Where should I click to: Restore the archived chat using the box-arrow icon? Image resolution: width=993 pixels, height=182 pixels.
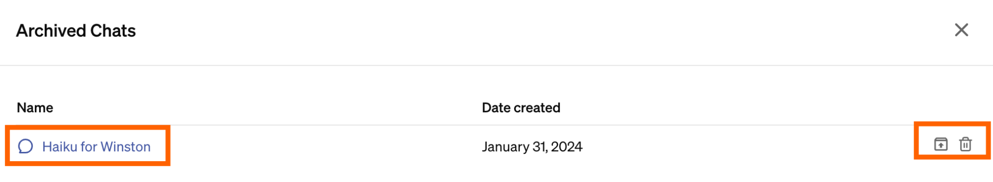click(x=941, y=144)
